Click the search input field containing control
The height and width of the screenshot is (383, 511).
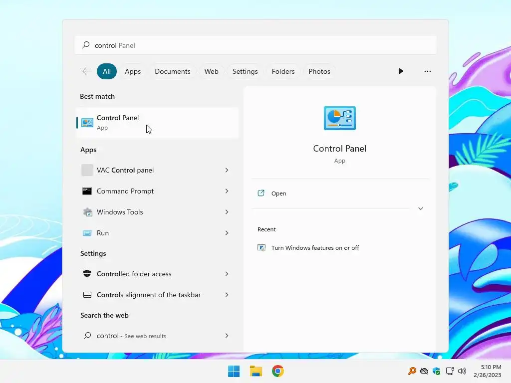coord(255,45)
